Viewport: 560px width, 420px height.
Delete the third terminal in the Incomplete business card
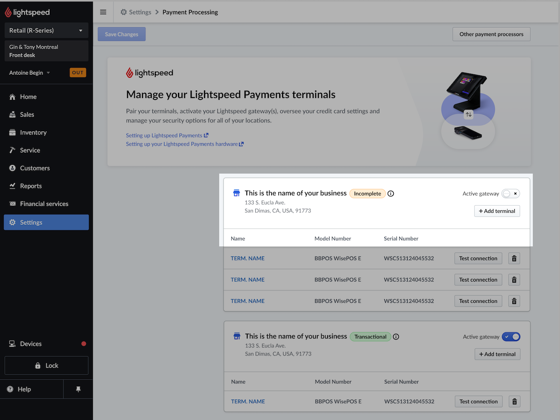pos(514,301)
